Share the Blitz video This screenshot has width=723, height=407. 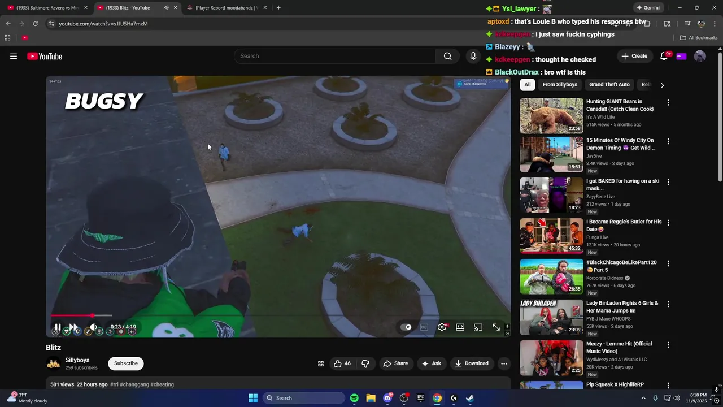(395, 363)
